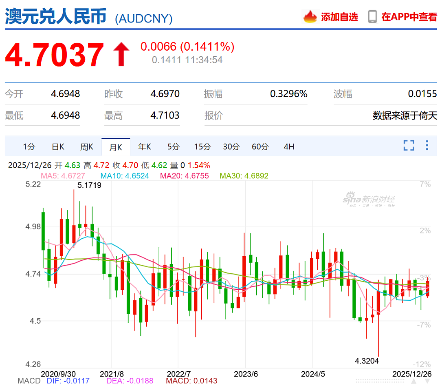Click the fullscreen expand chart icon
This screenshot has height=386, width=440.
click(x=409, y=145)
